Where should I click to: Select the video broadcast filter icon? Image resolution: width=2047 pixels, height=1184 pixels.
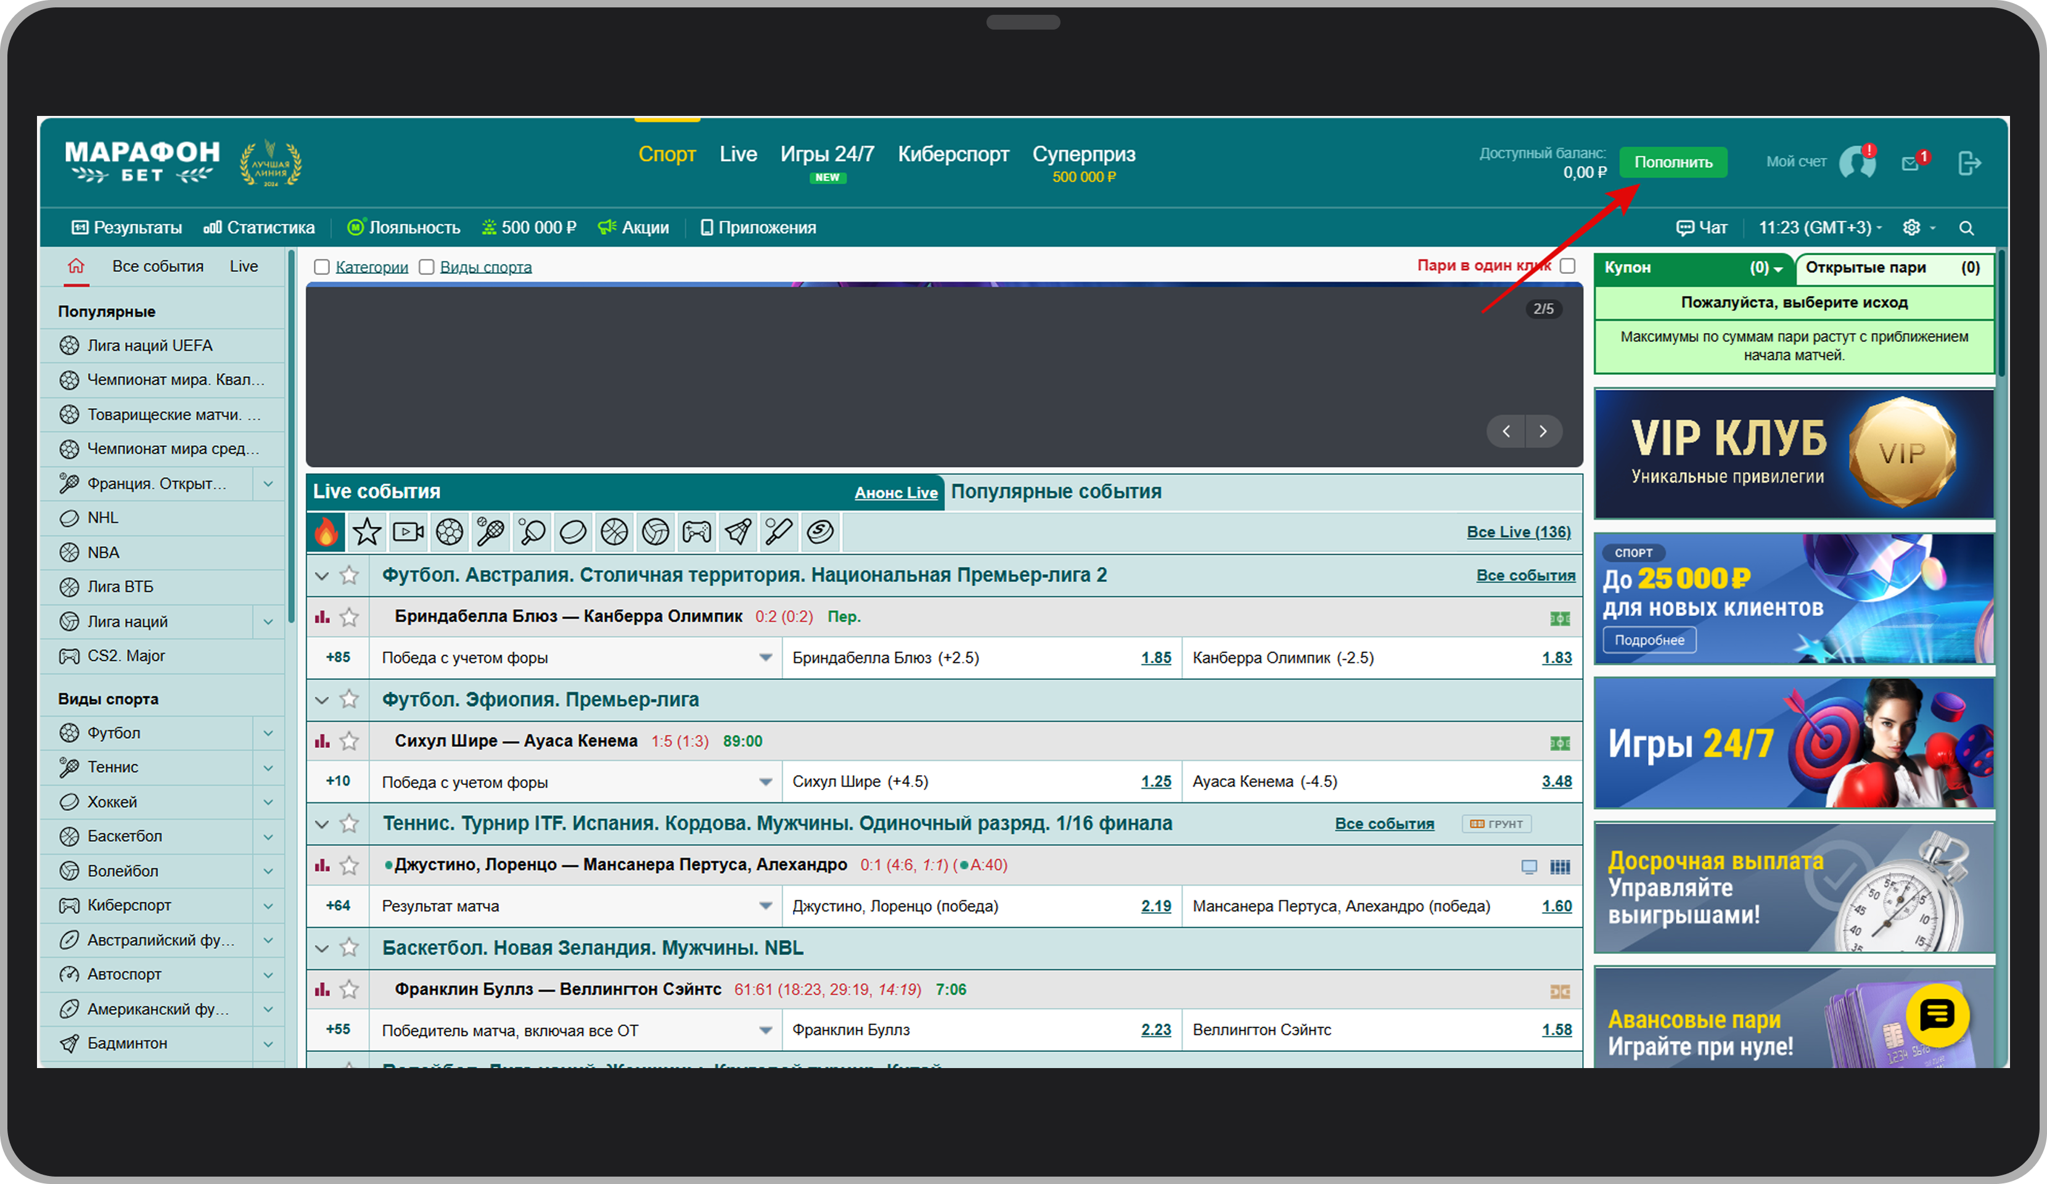(x=409, y=532)
